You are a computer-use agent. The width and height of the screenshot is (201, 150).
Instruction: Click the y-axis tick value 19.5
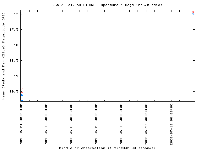[x=14, y=92]
